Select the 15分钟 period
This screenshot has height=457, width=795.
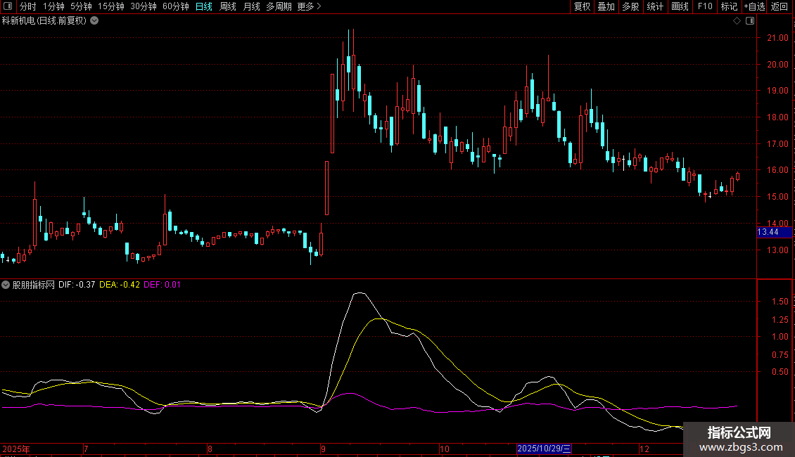point(110,6)
